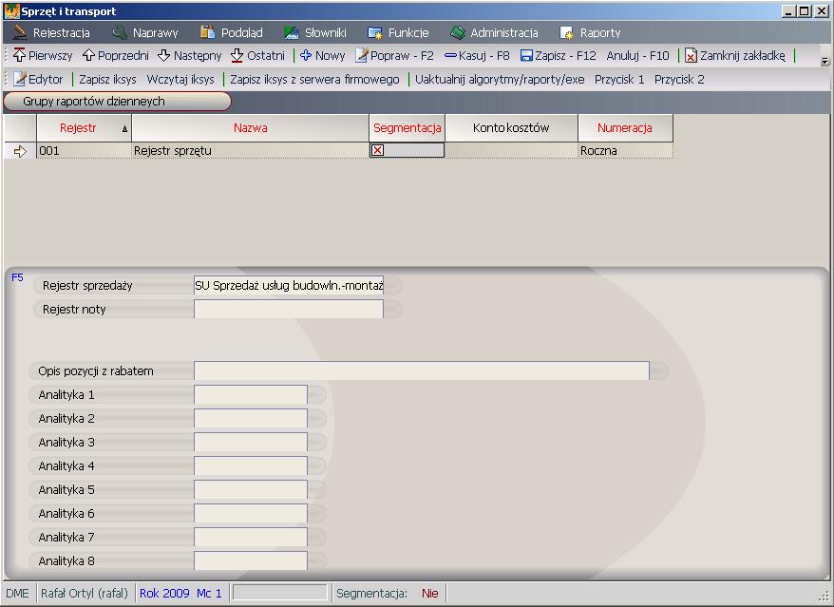Click Uaktualnij algorytmy/raporty/exe
This screenshot has width=834, height=607.
500,79
